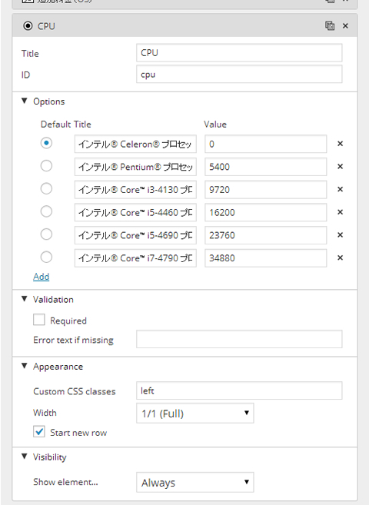Click the Error text if missing field
369x505 pixels.
coord(239,339)
